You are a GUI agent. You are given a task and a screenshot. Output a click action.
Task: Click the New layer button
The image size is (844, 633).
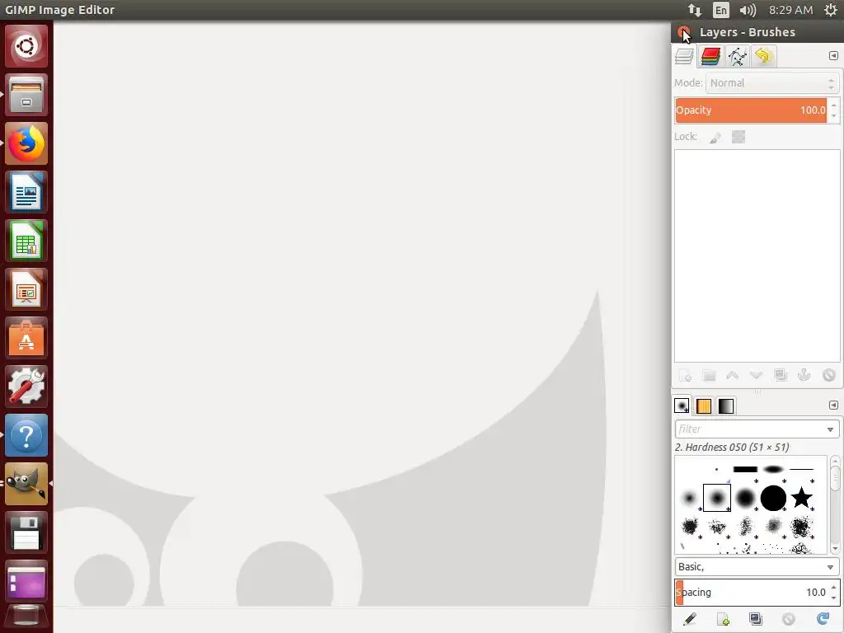coord(685,375)
